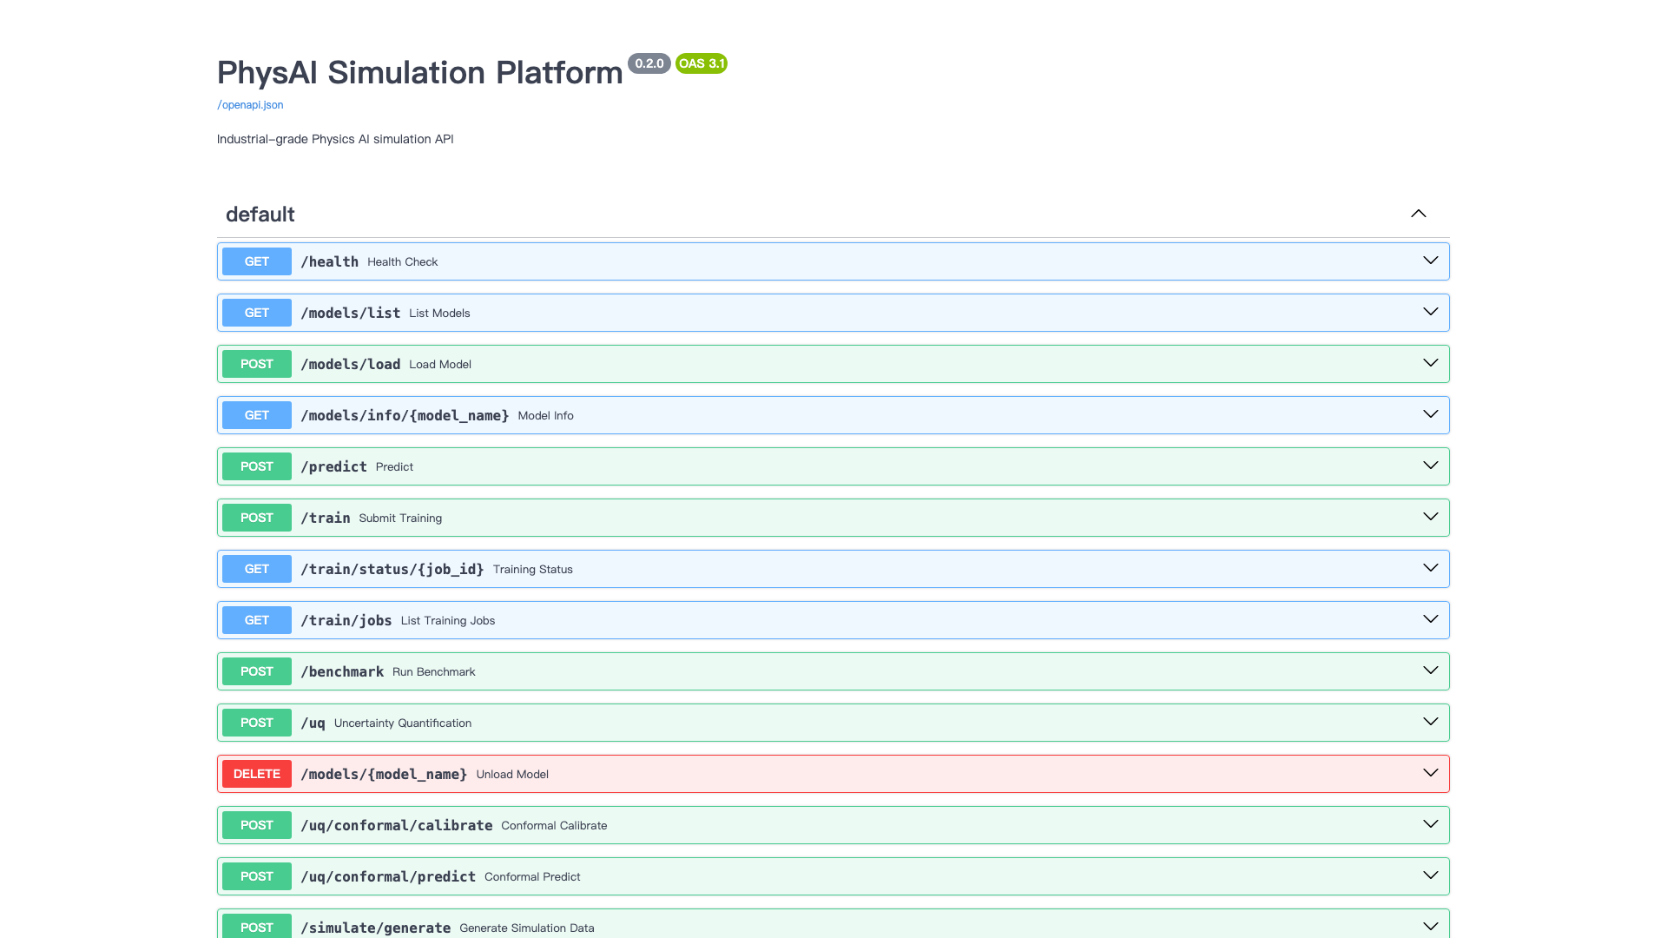Click the List Models summary text
Screen dimensions: 1667x938
(439, 313)
